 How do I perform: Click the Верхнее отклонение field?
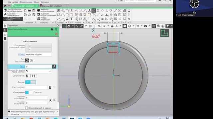pyautogui.click(x=36, y=98)
